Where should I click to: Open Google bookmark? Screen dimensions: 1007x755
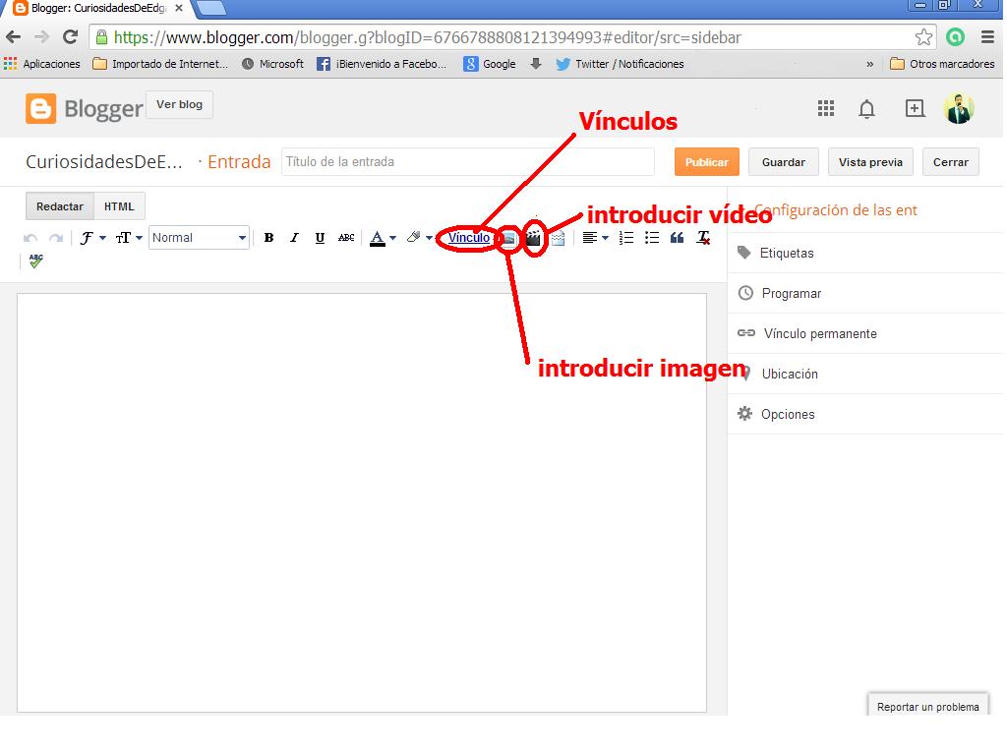point(490,64)
